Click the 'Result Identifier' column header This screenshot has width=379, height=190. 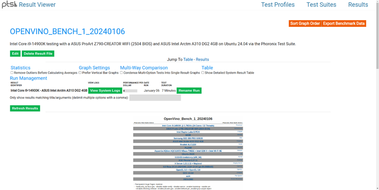point(16,84)
